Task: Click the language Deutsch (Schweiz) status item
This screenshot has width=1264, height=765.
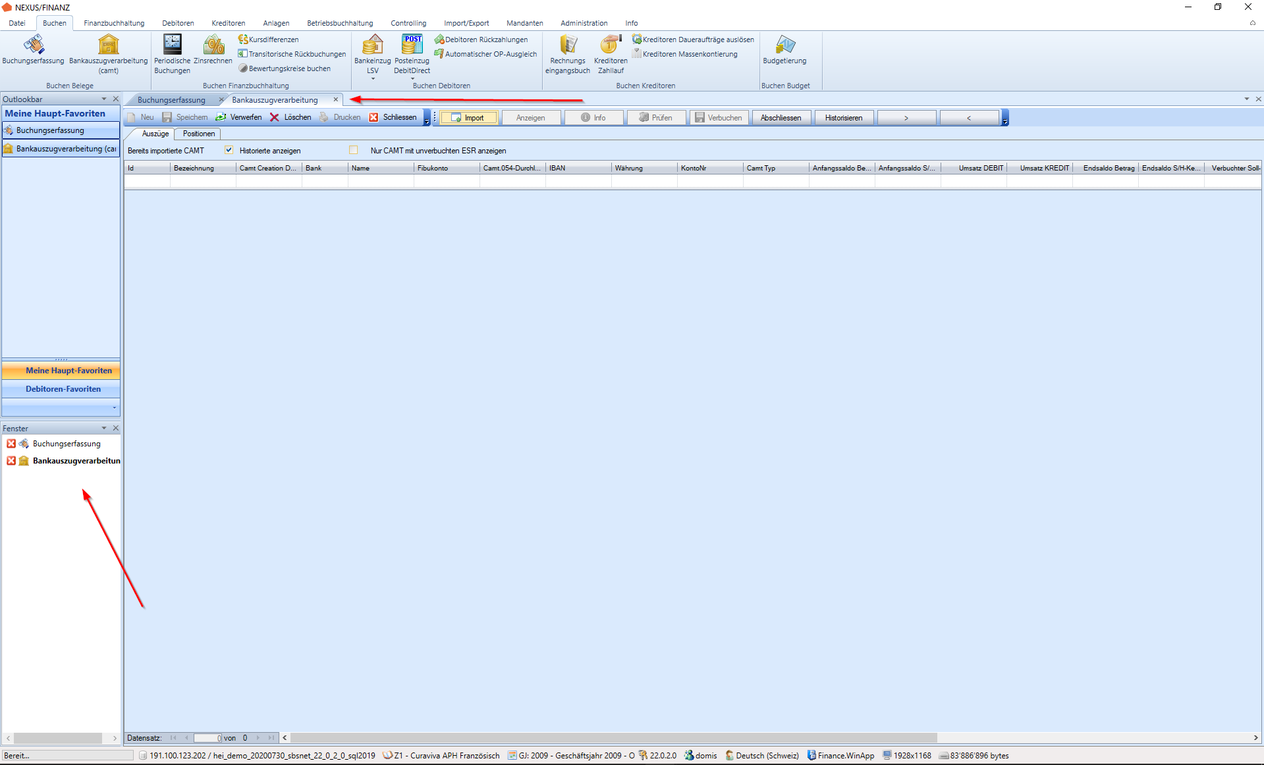Action: point(762,756)
